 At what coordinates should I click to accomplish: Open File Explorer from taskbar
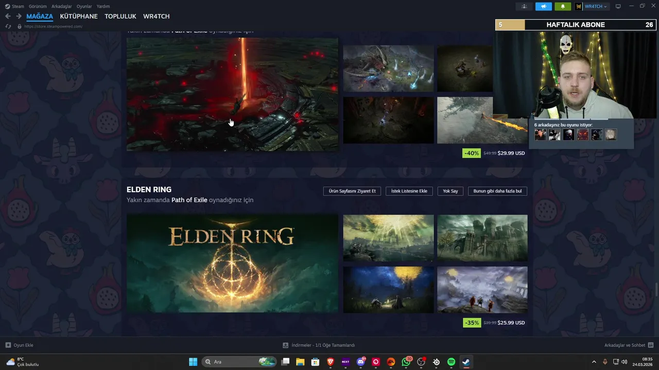tap(300, 362)
